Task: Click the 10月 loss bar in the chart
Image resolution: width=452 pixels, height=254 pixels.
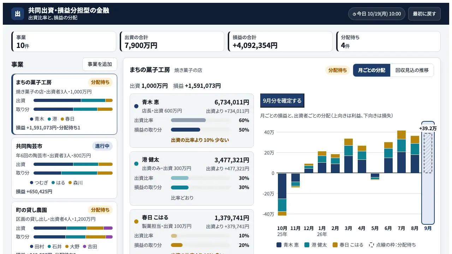Action: [x=282, y=194]
